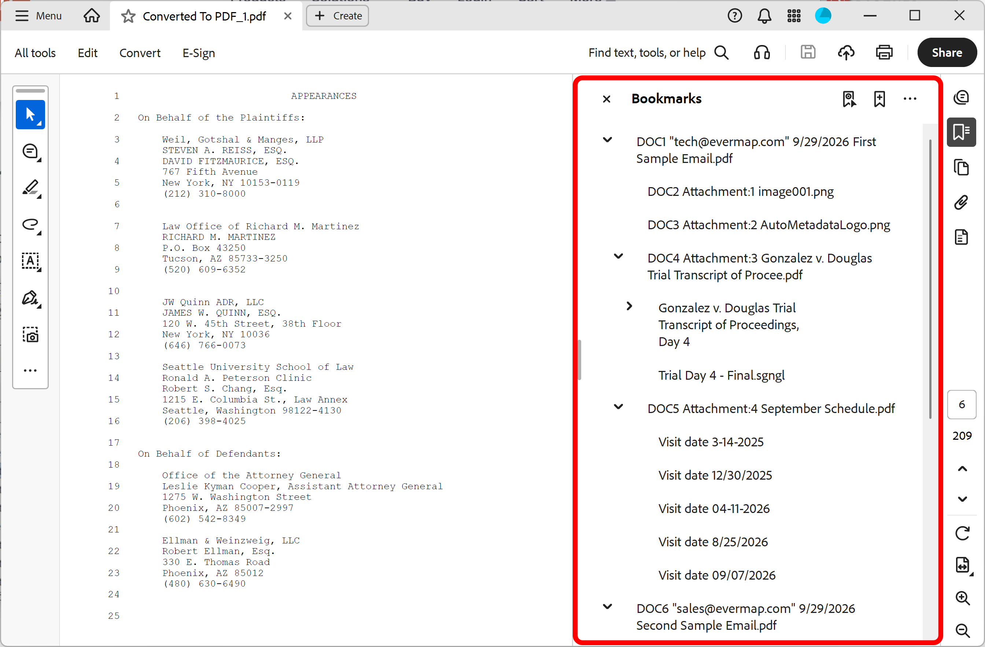The width and height of the screenshot is (985, 647).
Task: Open the document content panel icon
Action: pyautogui.click(x=962, y=237)
